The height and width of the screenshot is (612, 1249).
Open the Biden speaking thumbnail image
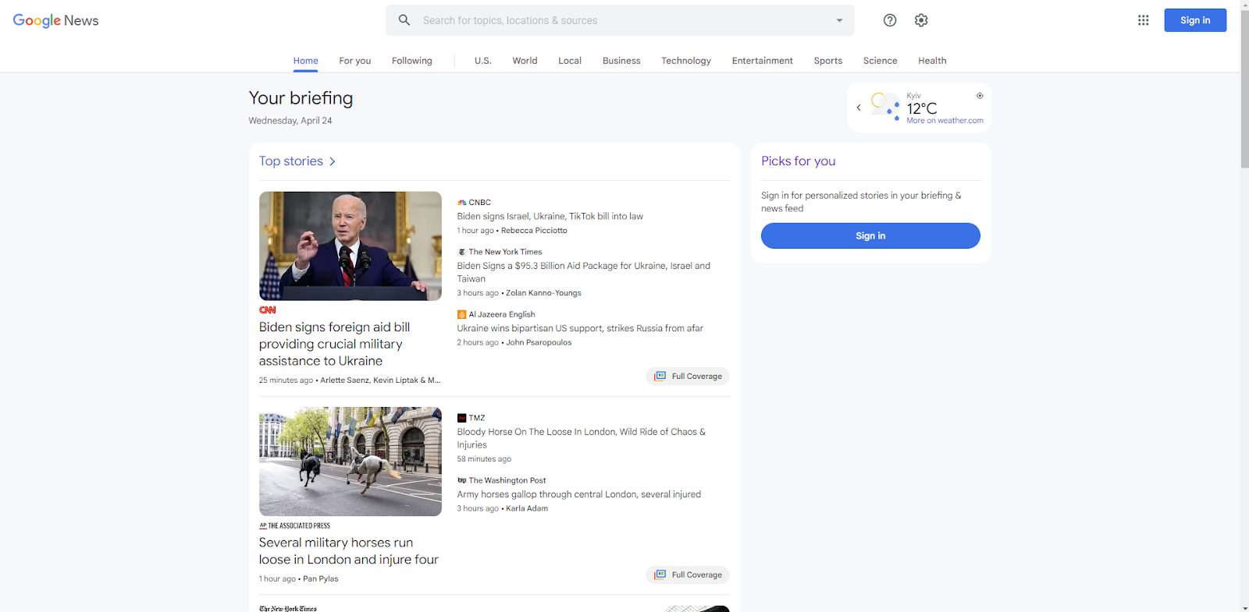point(351,246)
